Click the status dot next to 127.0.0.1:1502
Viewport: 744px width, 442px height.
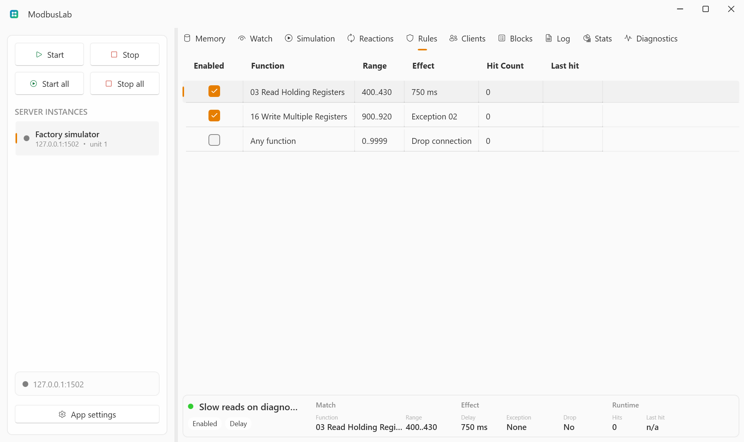pos(26,384)
